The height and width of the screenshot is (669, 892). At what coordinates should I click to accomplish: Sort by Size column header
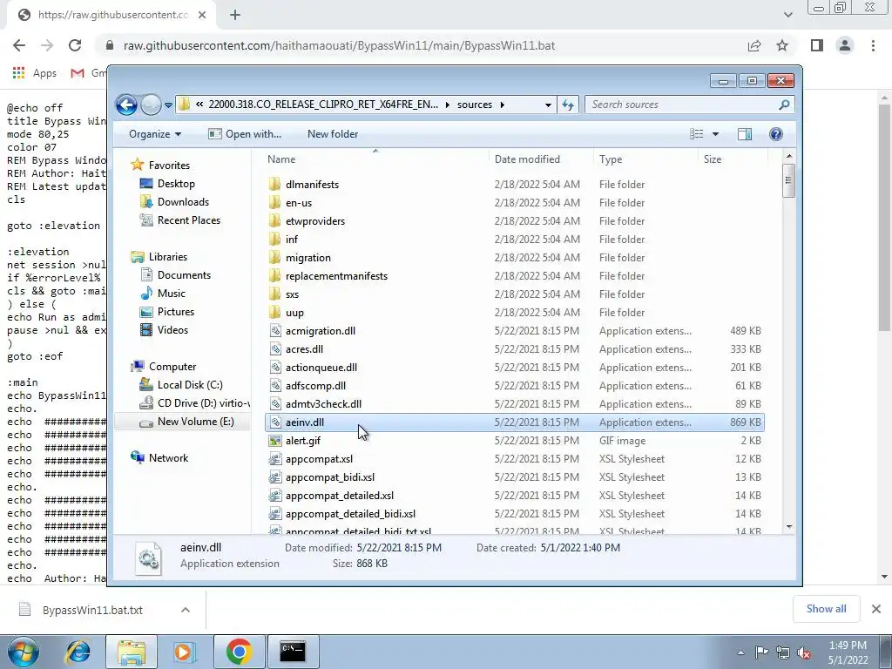733,159
